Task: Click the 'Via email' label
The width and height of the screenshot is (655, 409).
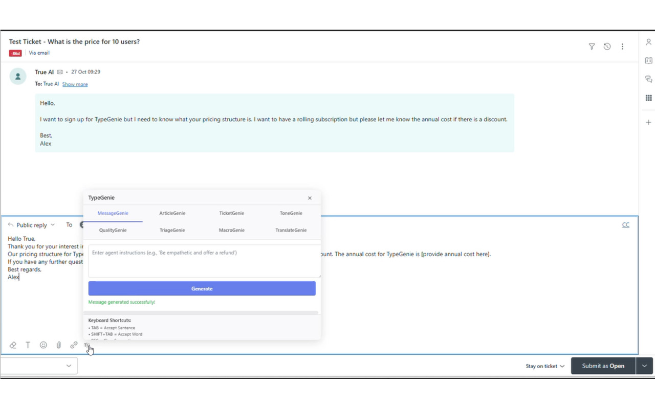Action: [x=39, y=53]
